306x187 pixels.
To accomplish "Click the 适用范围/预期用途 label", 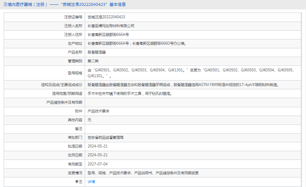I will pos(67,94).
